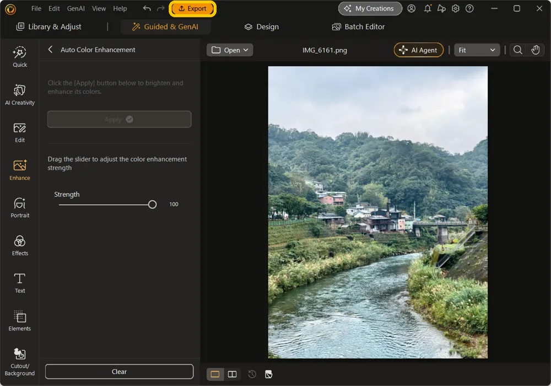Switch to Library & Adjust tab
The height and width of the screenshot is (386, 551).
pos(49,26)
